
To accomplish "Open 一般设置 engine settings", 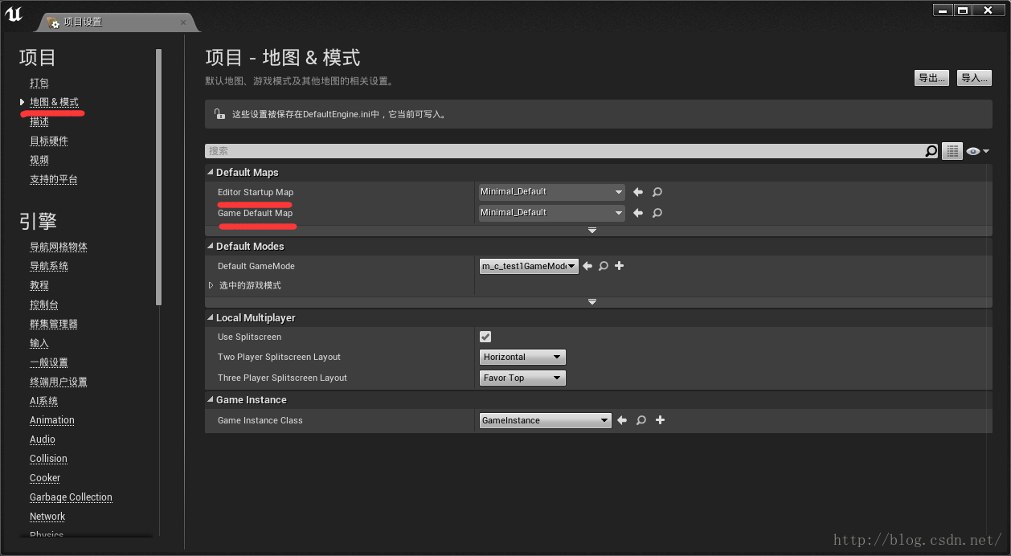I will tap(49, 362).
